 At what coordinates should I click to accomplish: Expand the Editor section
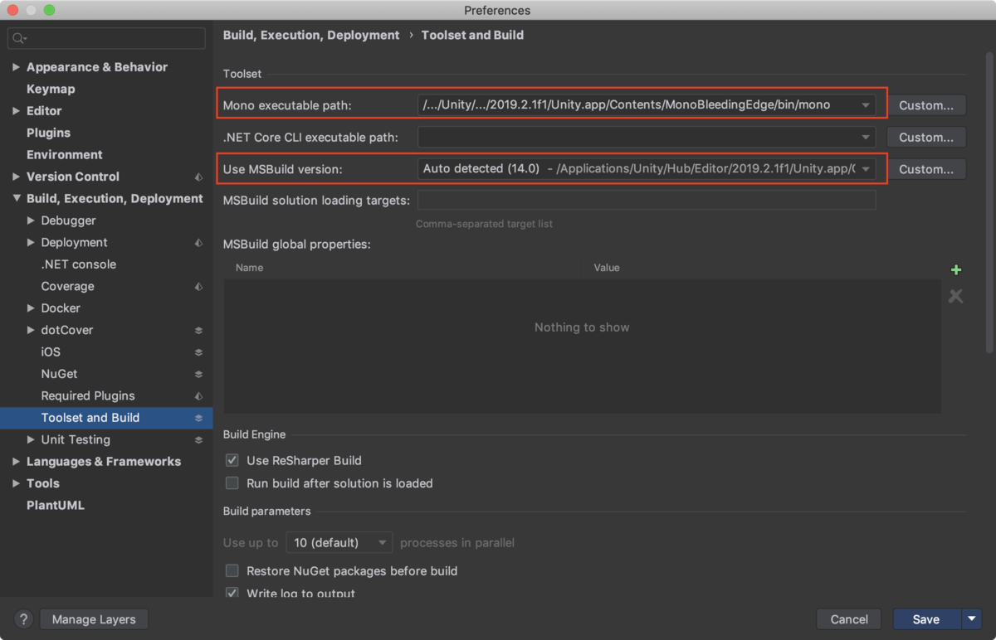coord(16,111)
